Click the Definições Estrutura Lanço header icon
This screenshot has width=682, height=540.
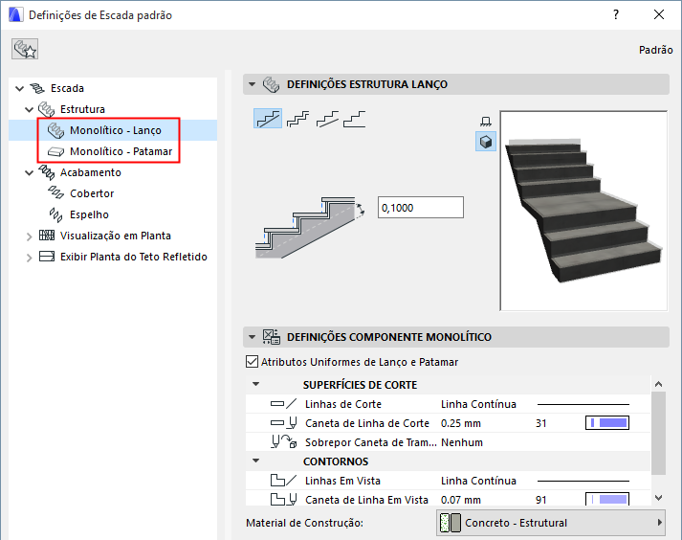(x=271, y=84)
